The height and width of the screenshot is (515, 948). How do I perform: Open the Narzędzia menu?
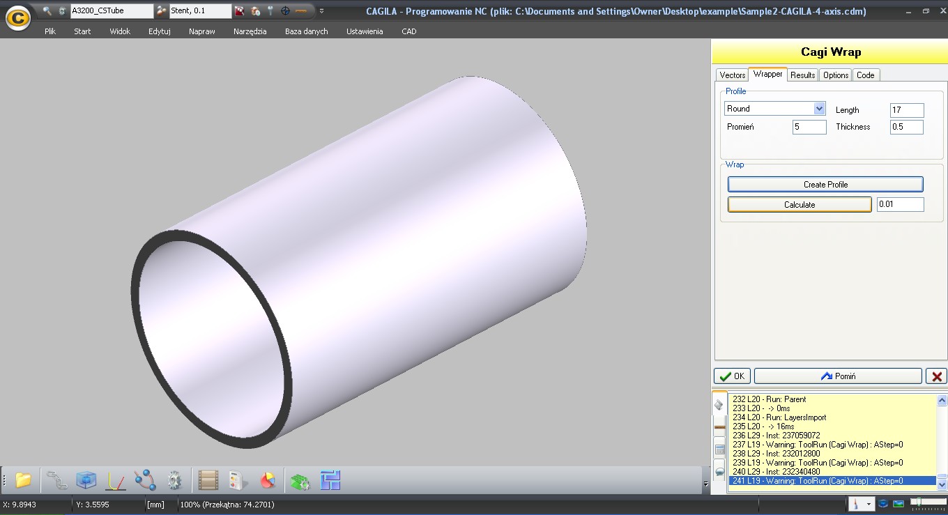250,31
